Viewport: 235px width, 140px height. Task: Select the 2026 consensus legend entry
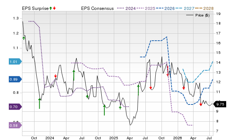[x=166, y=8]
